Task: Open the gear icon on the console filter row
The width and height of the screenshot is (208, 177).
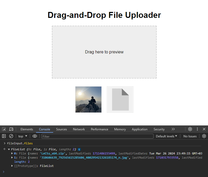Action: coord(204,136)
